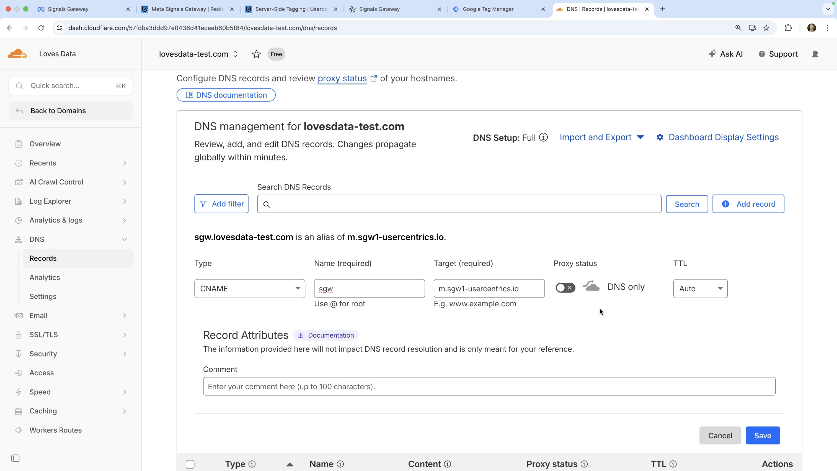Sort by the Type column arrow
Screen dimensions: 837x471
coord(290,465)
